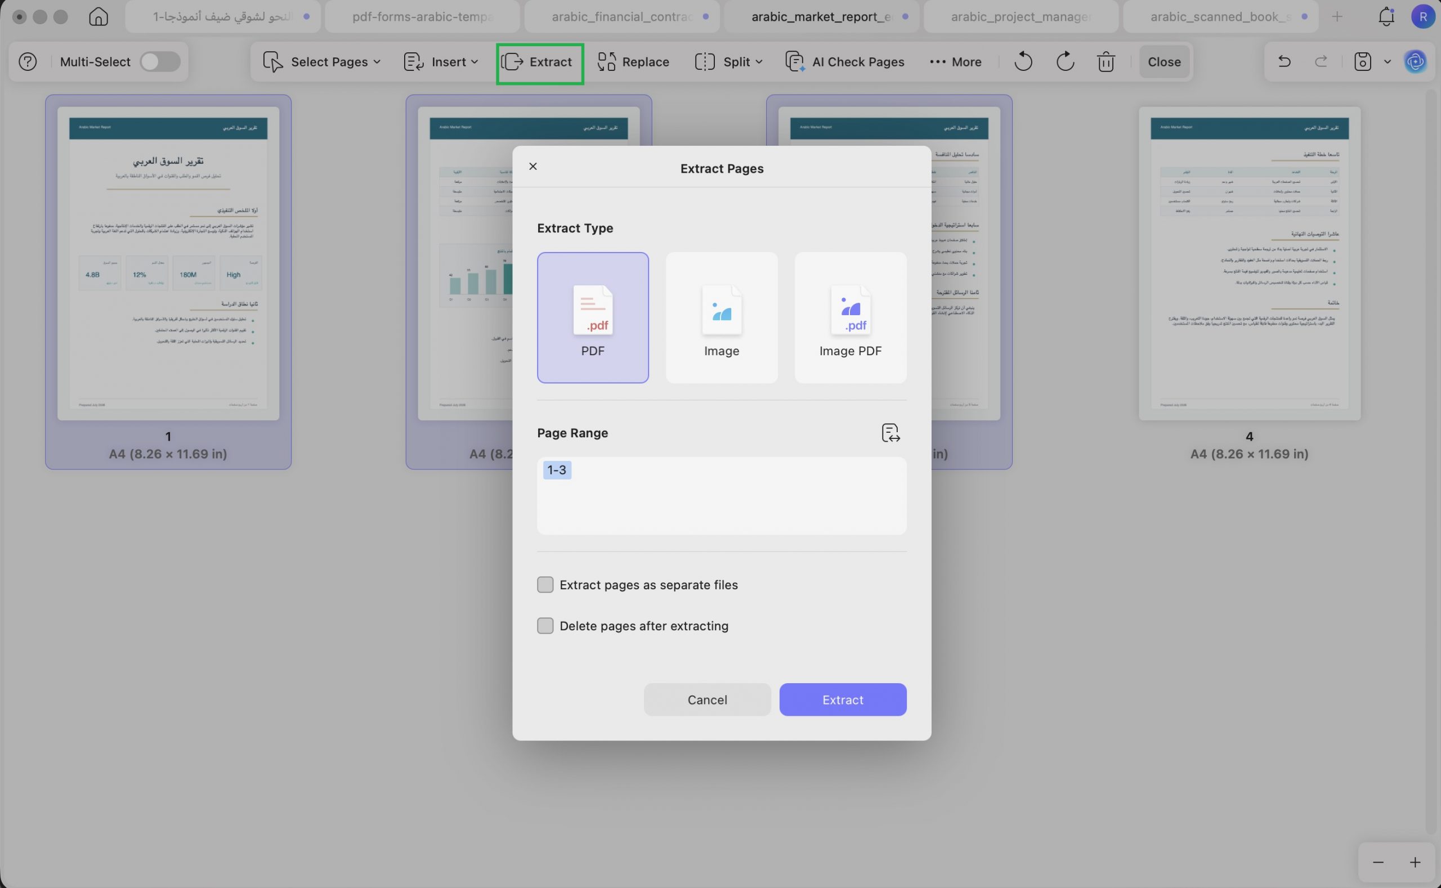Close the Extract Pages dialog
The height and width of the screenshot is (888, 1441).
click(533, 166)
